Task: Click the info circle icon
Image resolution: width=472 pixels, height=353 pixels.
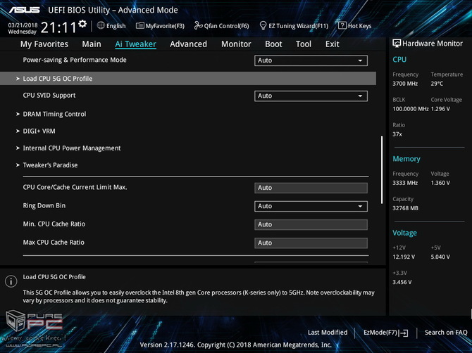Action: click(x=11, y=281)
